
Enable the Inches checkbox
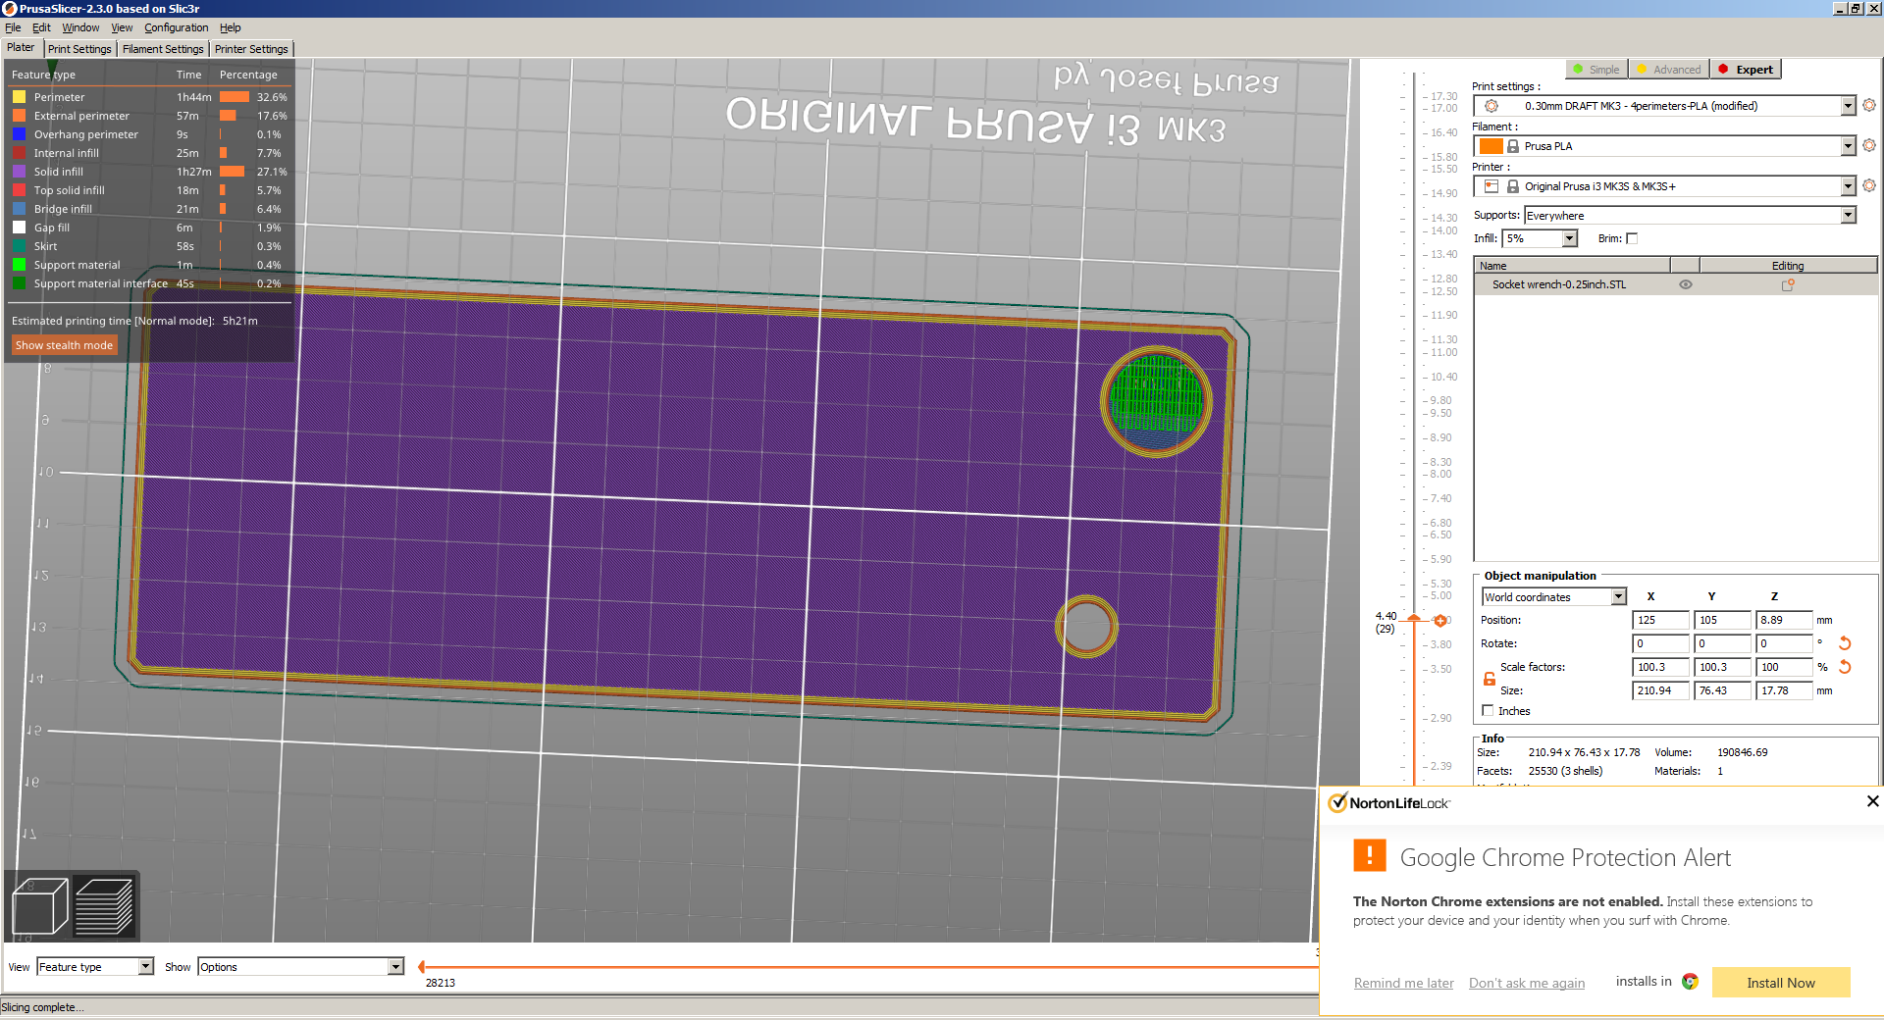pos(1488,711)
